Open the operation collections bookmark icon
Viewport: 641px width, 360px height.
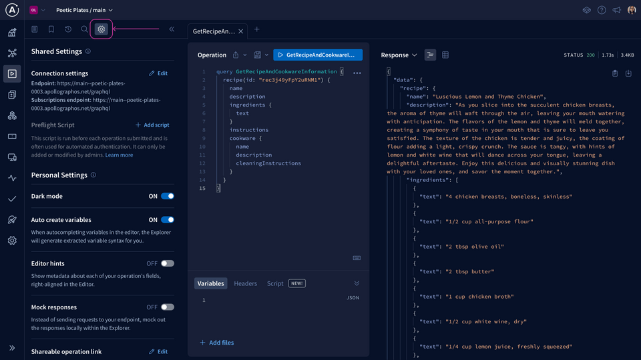[51, 29]
